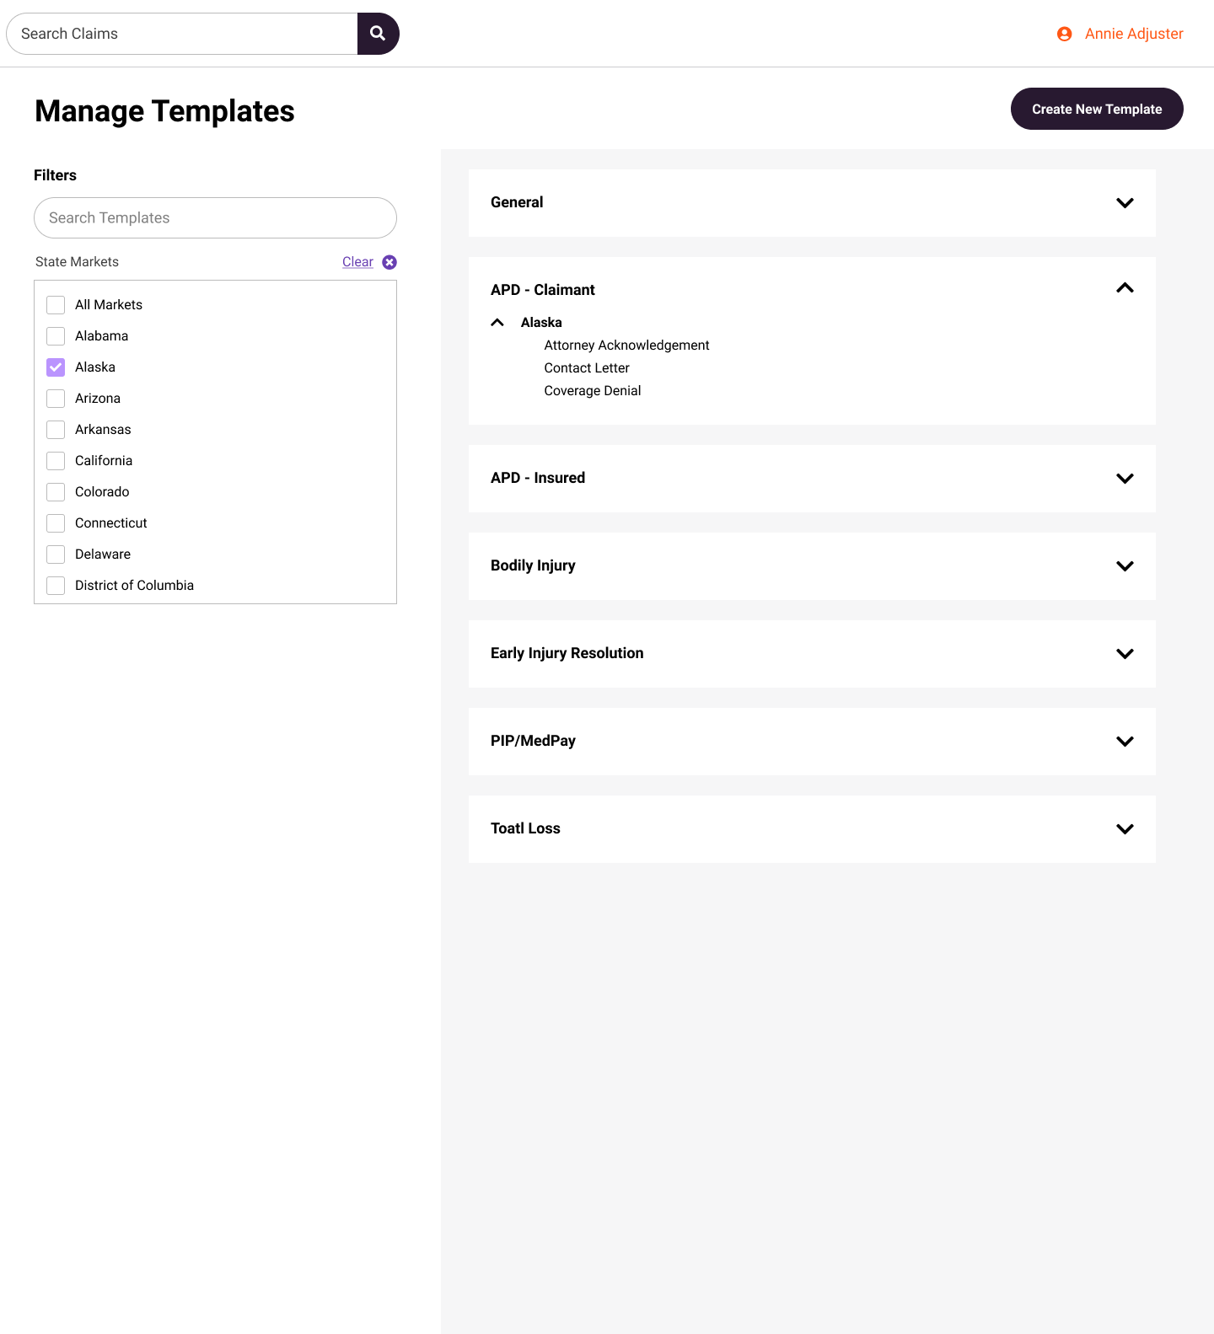
Task: Click the Clear link for State Markets
Action: click(357, 262)
